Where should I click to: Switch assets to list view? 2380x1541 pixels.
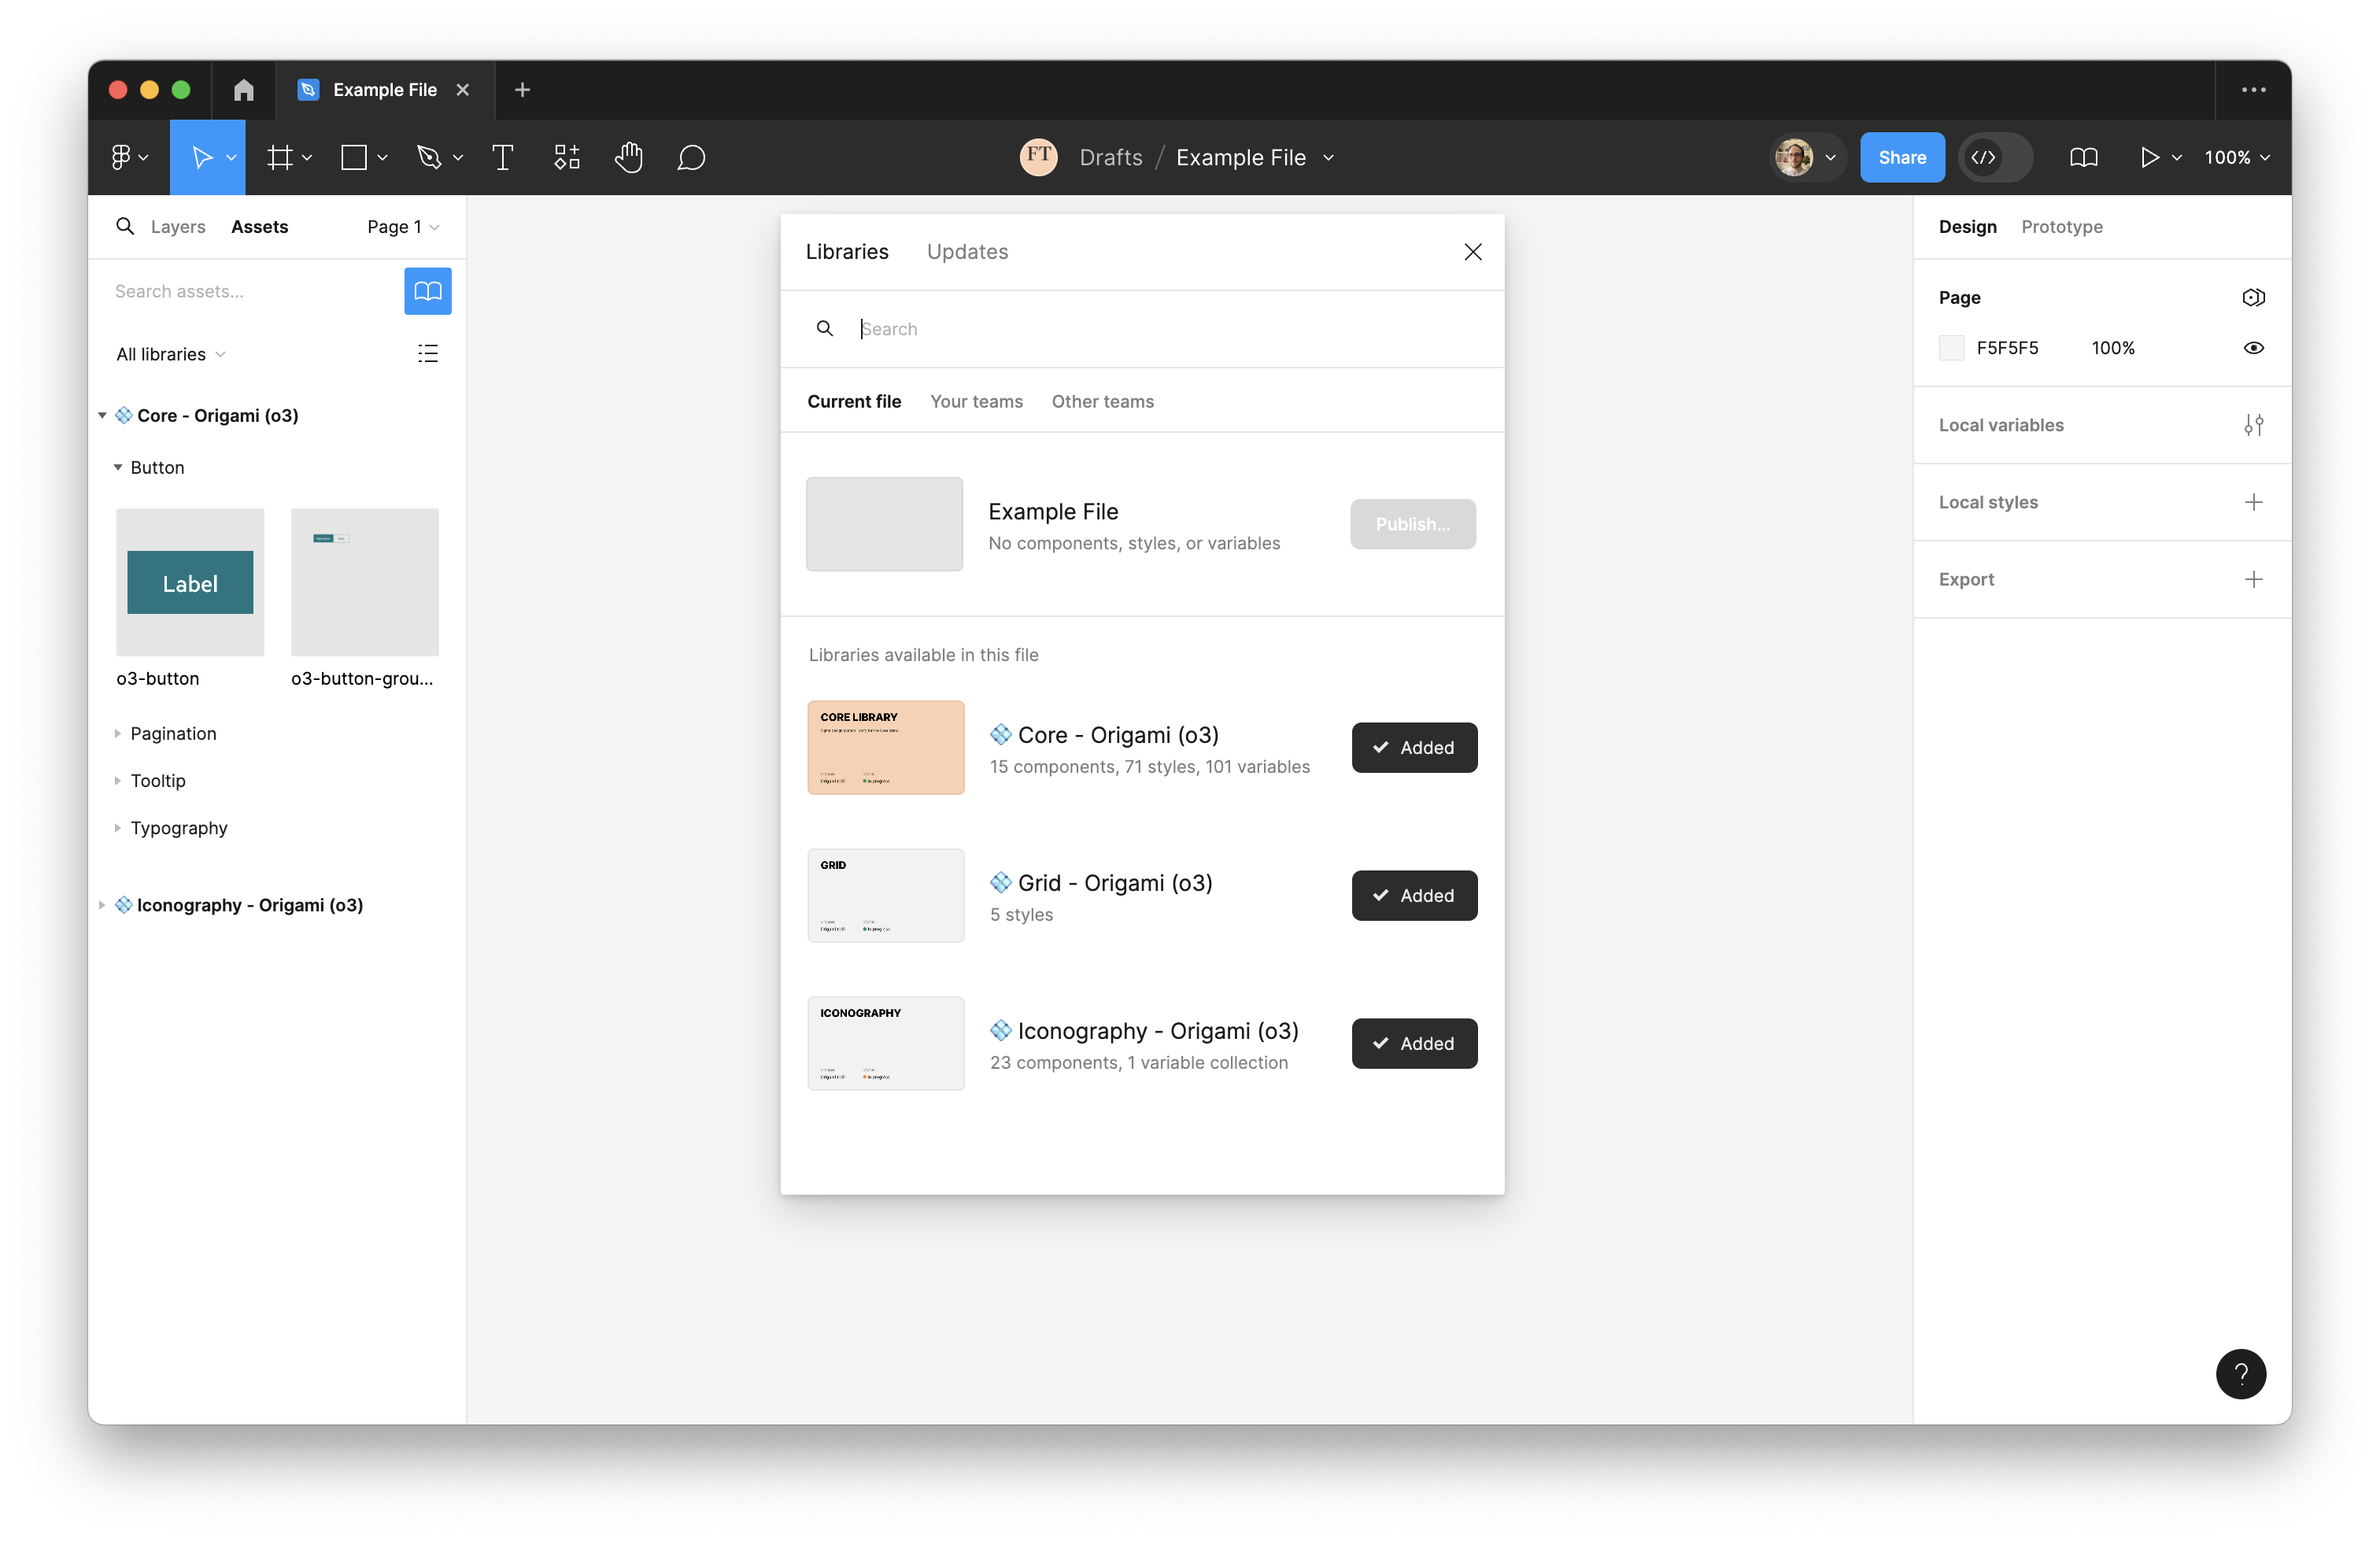point(427,354)
